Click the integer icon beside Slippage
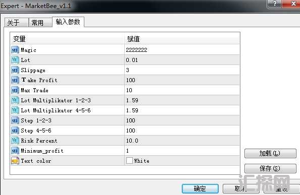 (x=15, y=70)
